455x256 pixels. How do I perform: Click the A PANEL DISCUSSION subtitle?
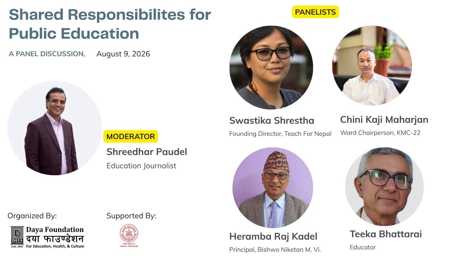[x=47, y=54]
